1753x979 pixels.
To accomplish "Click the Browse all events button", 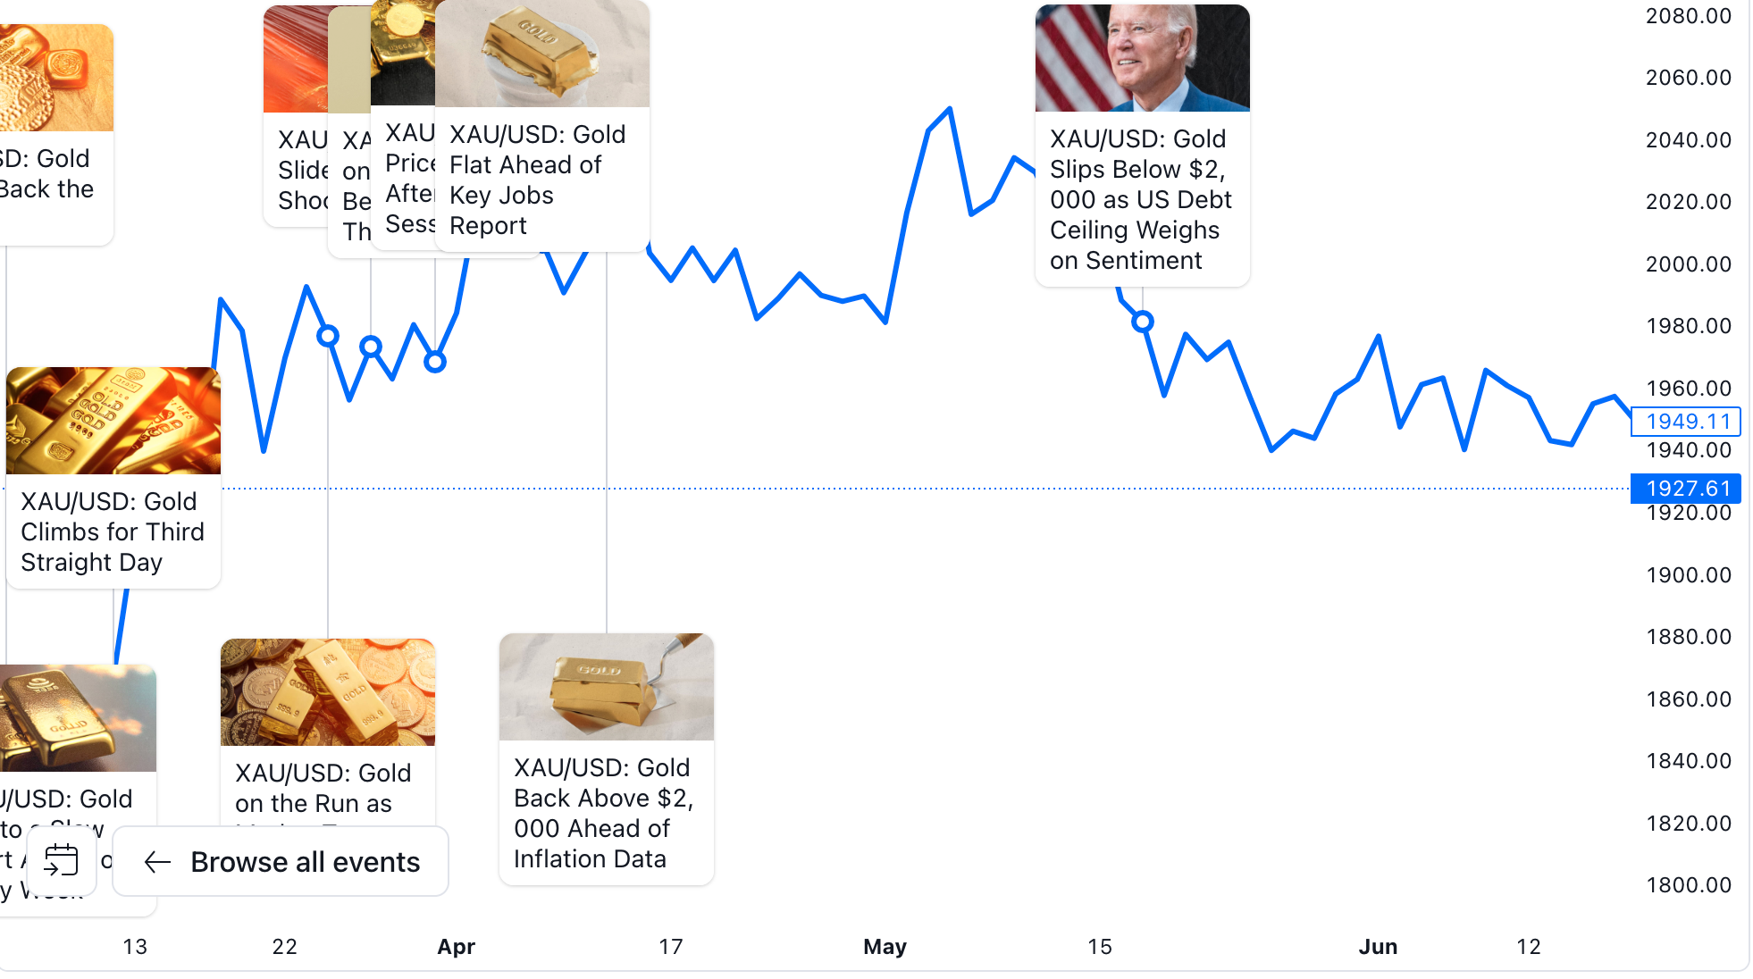I will [281, 862].
